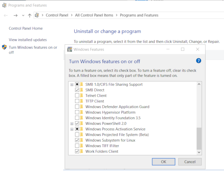Click the features list scroll up arrow
This screenshot has height=171, width=224.
pos(199,84)
